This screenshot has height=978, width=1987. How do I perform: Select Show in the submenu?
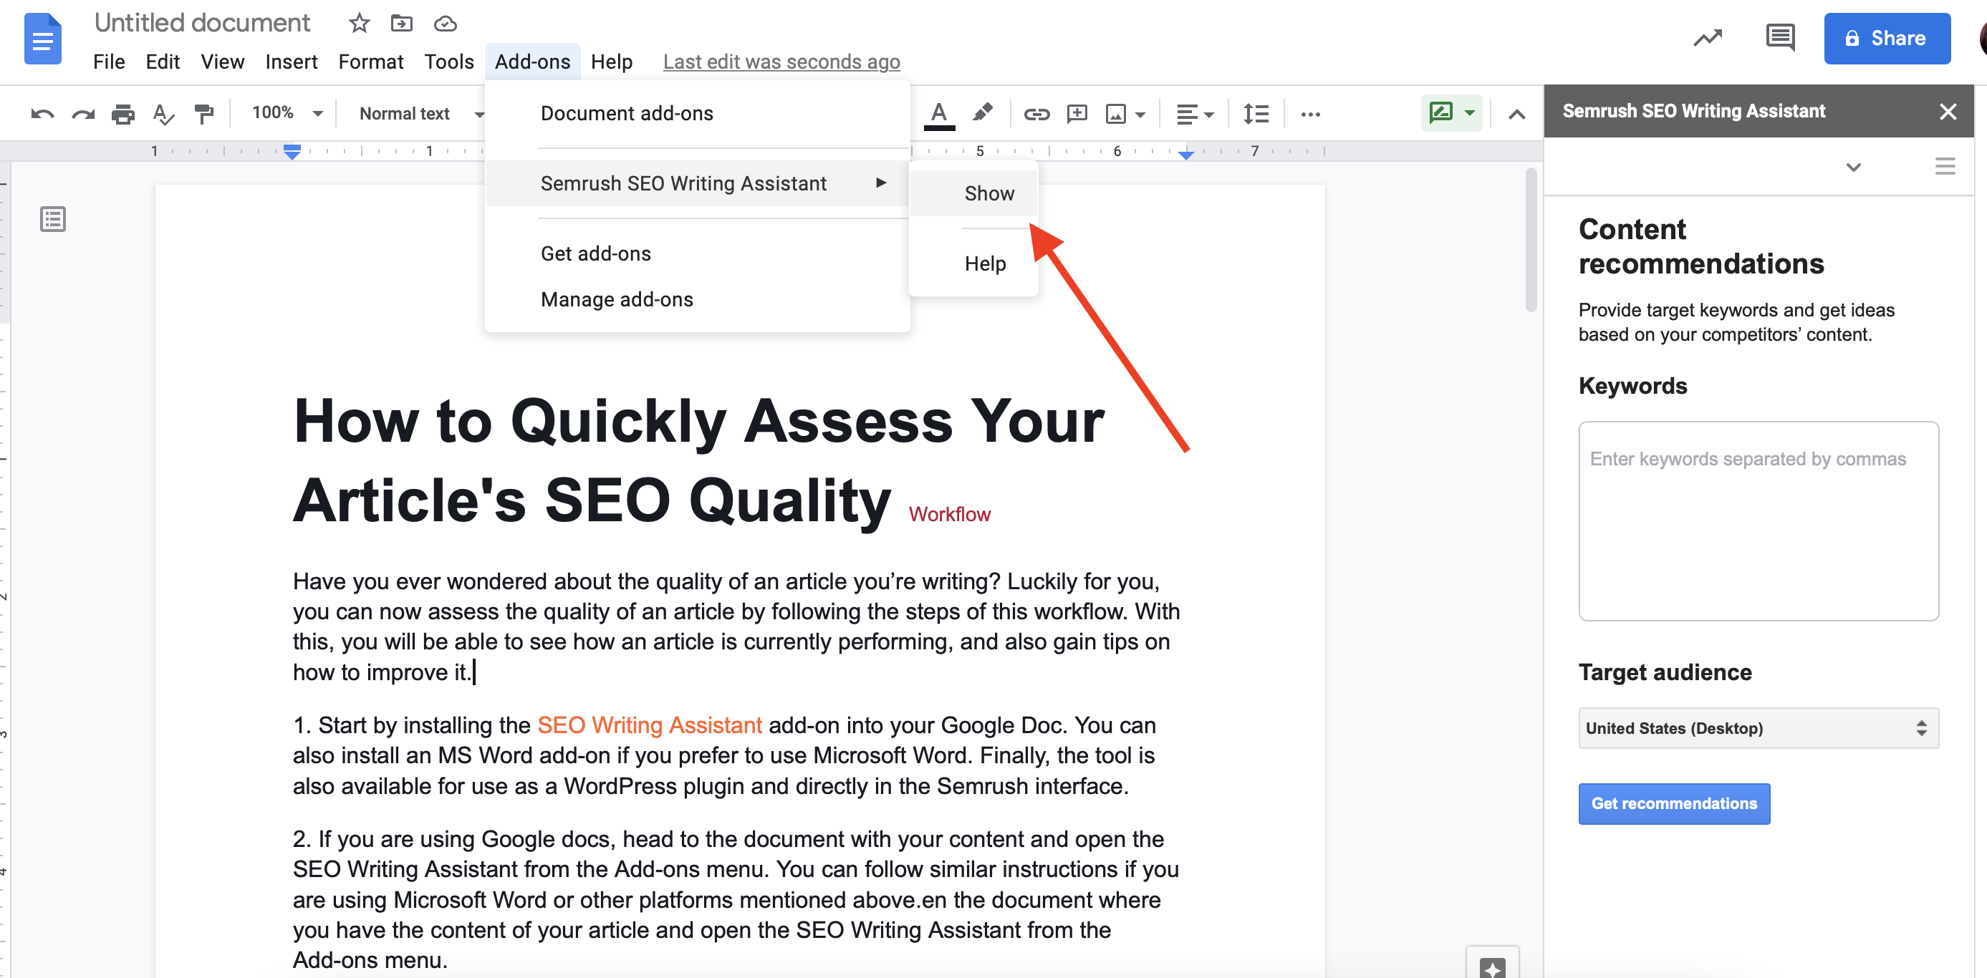[x=973, y=193]
